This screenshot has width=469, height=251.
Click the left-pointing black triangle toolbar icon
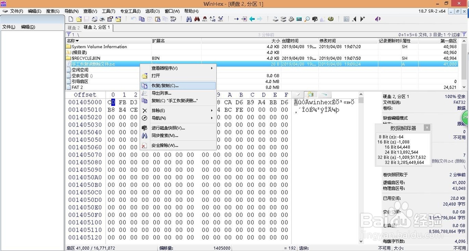click(354, 19)
